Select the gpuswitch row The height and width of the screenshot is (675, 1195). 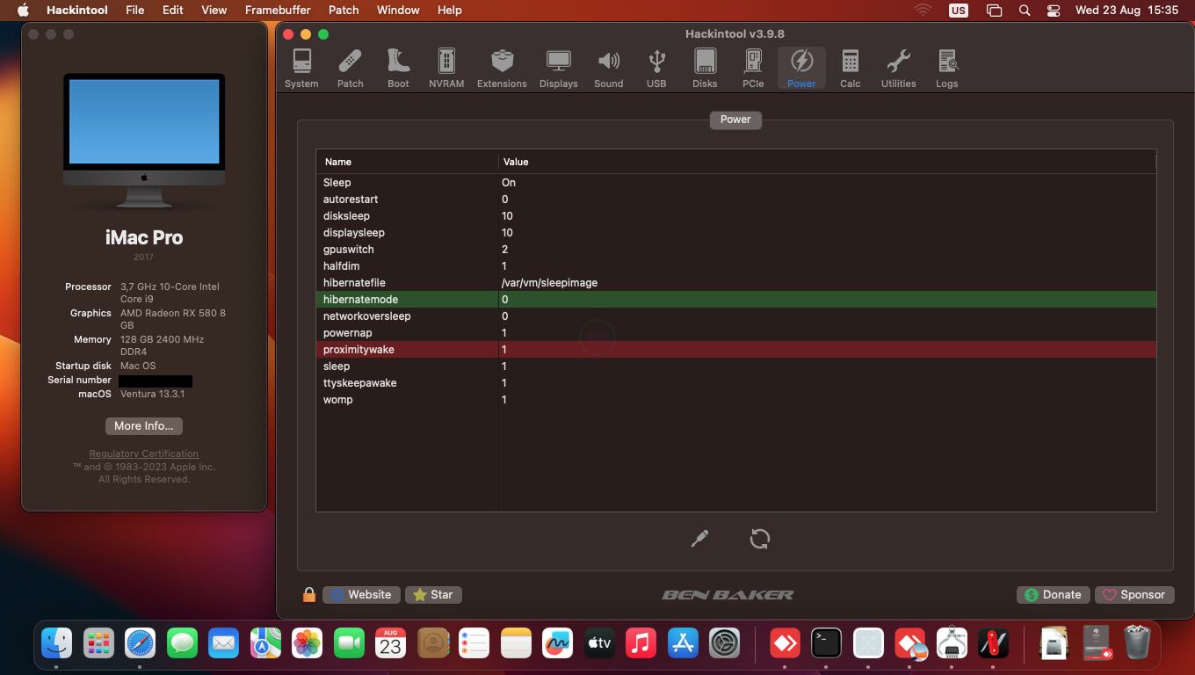coord(736,250)
